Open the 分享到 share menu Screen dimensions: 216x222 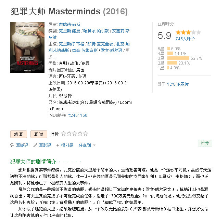[85, 145]
